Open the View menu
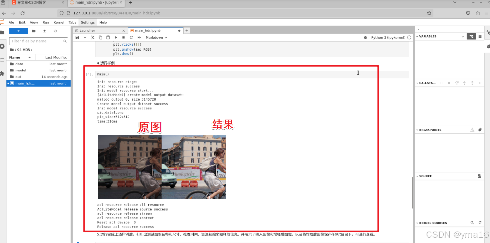The height and width of the screenshot is (243, 490). pyautogui.click(x=34, y=22)
